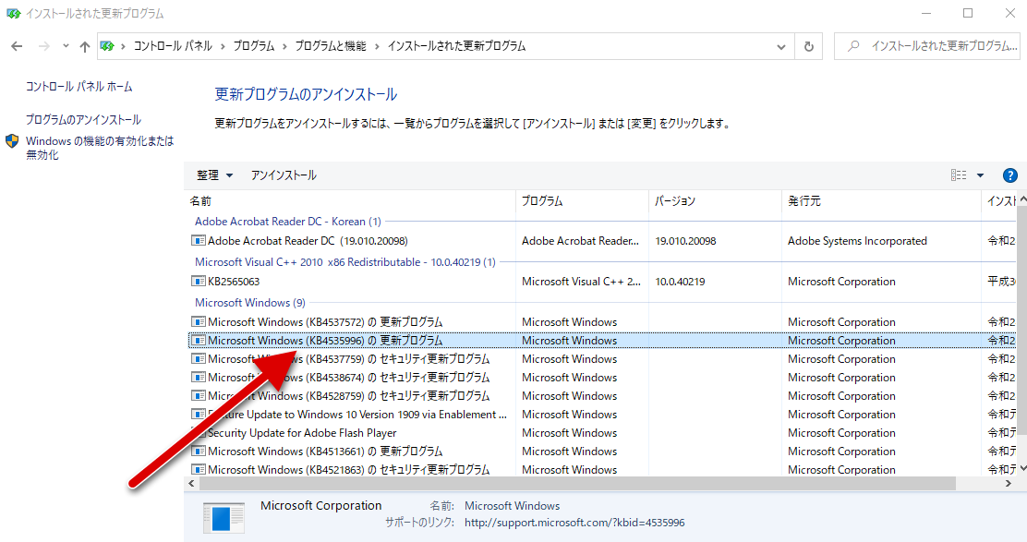This screenshot has height=542, width=1027.
Task: Sort by the 発行元 column header
Action: pos(881,201)
